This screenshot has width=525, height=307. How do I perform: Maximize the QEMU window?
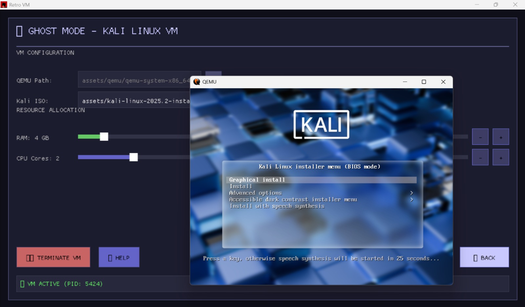coord(424,82)
